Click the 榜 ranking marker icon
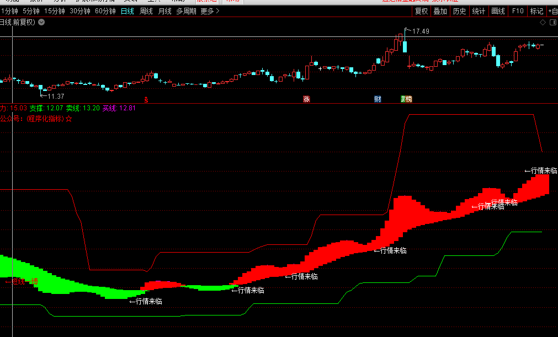The height and width of the screenshot is (337, 558). click(406, 99)
